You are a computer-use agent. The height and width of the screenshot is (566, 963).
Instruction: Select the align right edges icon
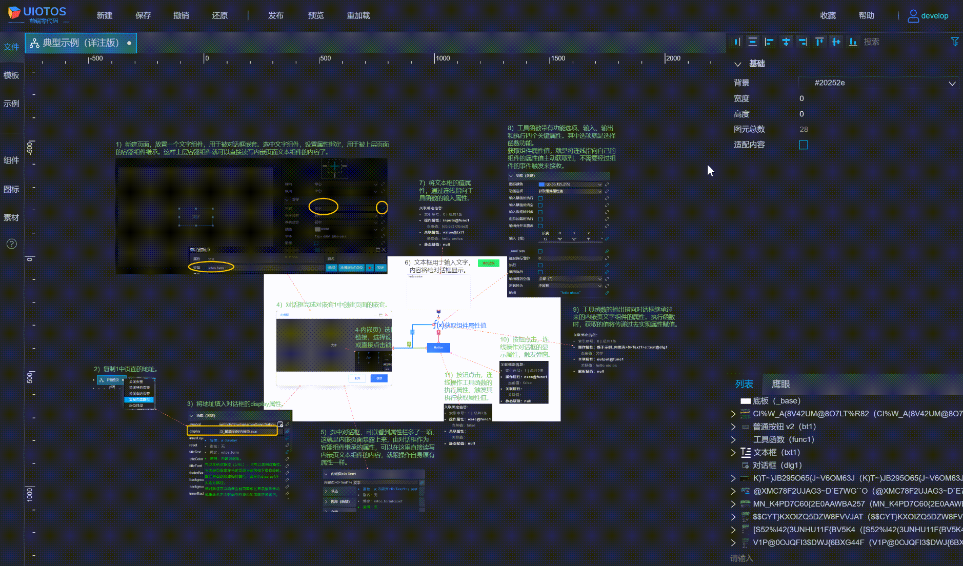pyautogui.click(x=803, y=42)
